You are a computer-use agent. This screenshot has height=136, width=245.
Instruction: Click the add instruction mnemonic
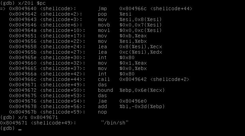[102, 106]
